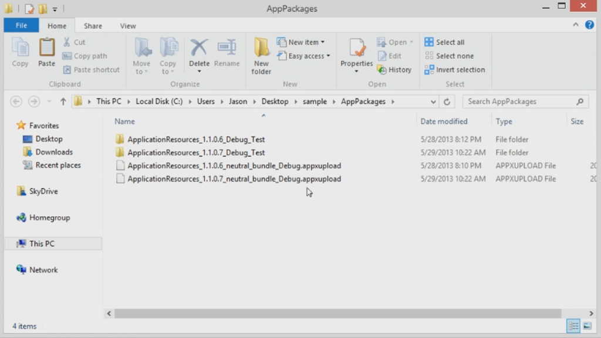Click the Copy ribbon icon
The width and height of the screenshot is (601, 338).
(x=20, y=53)
